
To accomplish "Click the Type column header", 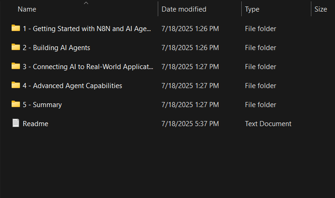I will tap(252, 9).
